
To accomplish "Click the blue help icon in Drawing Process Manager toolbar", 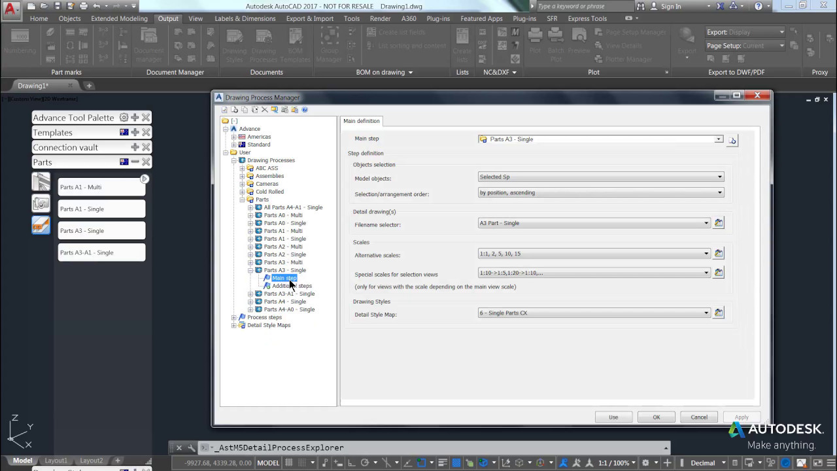I will pos(305,110).
